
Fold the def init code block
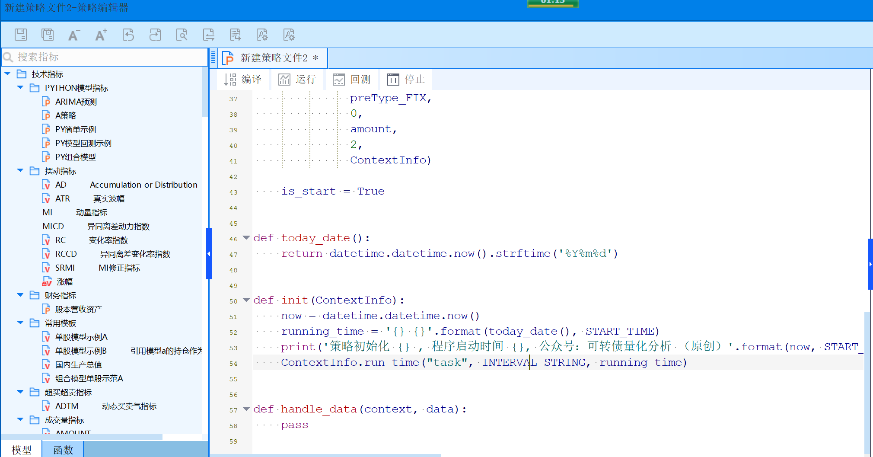click(x=246, y=300)
